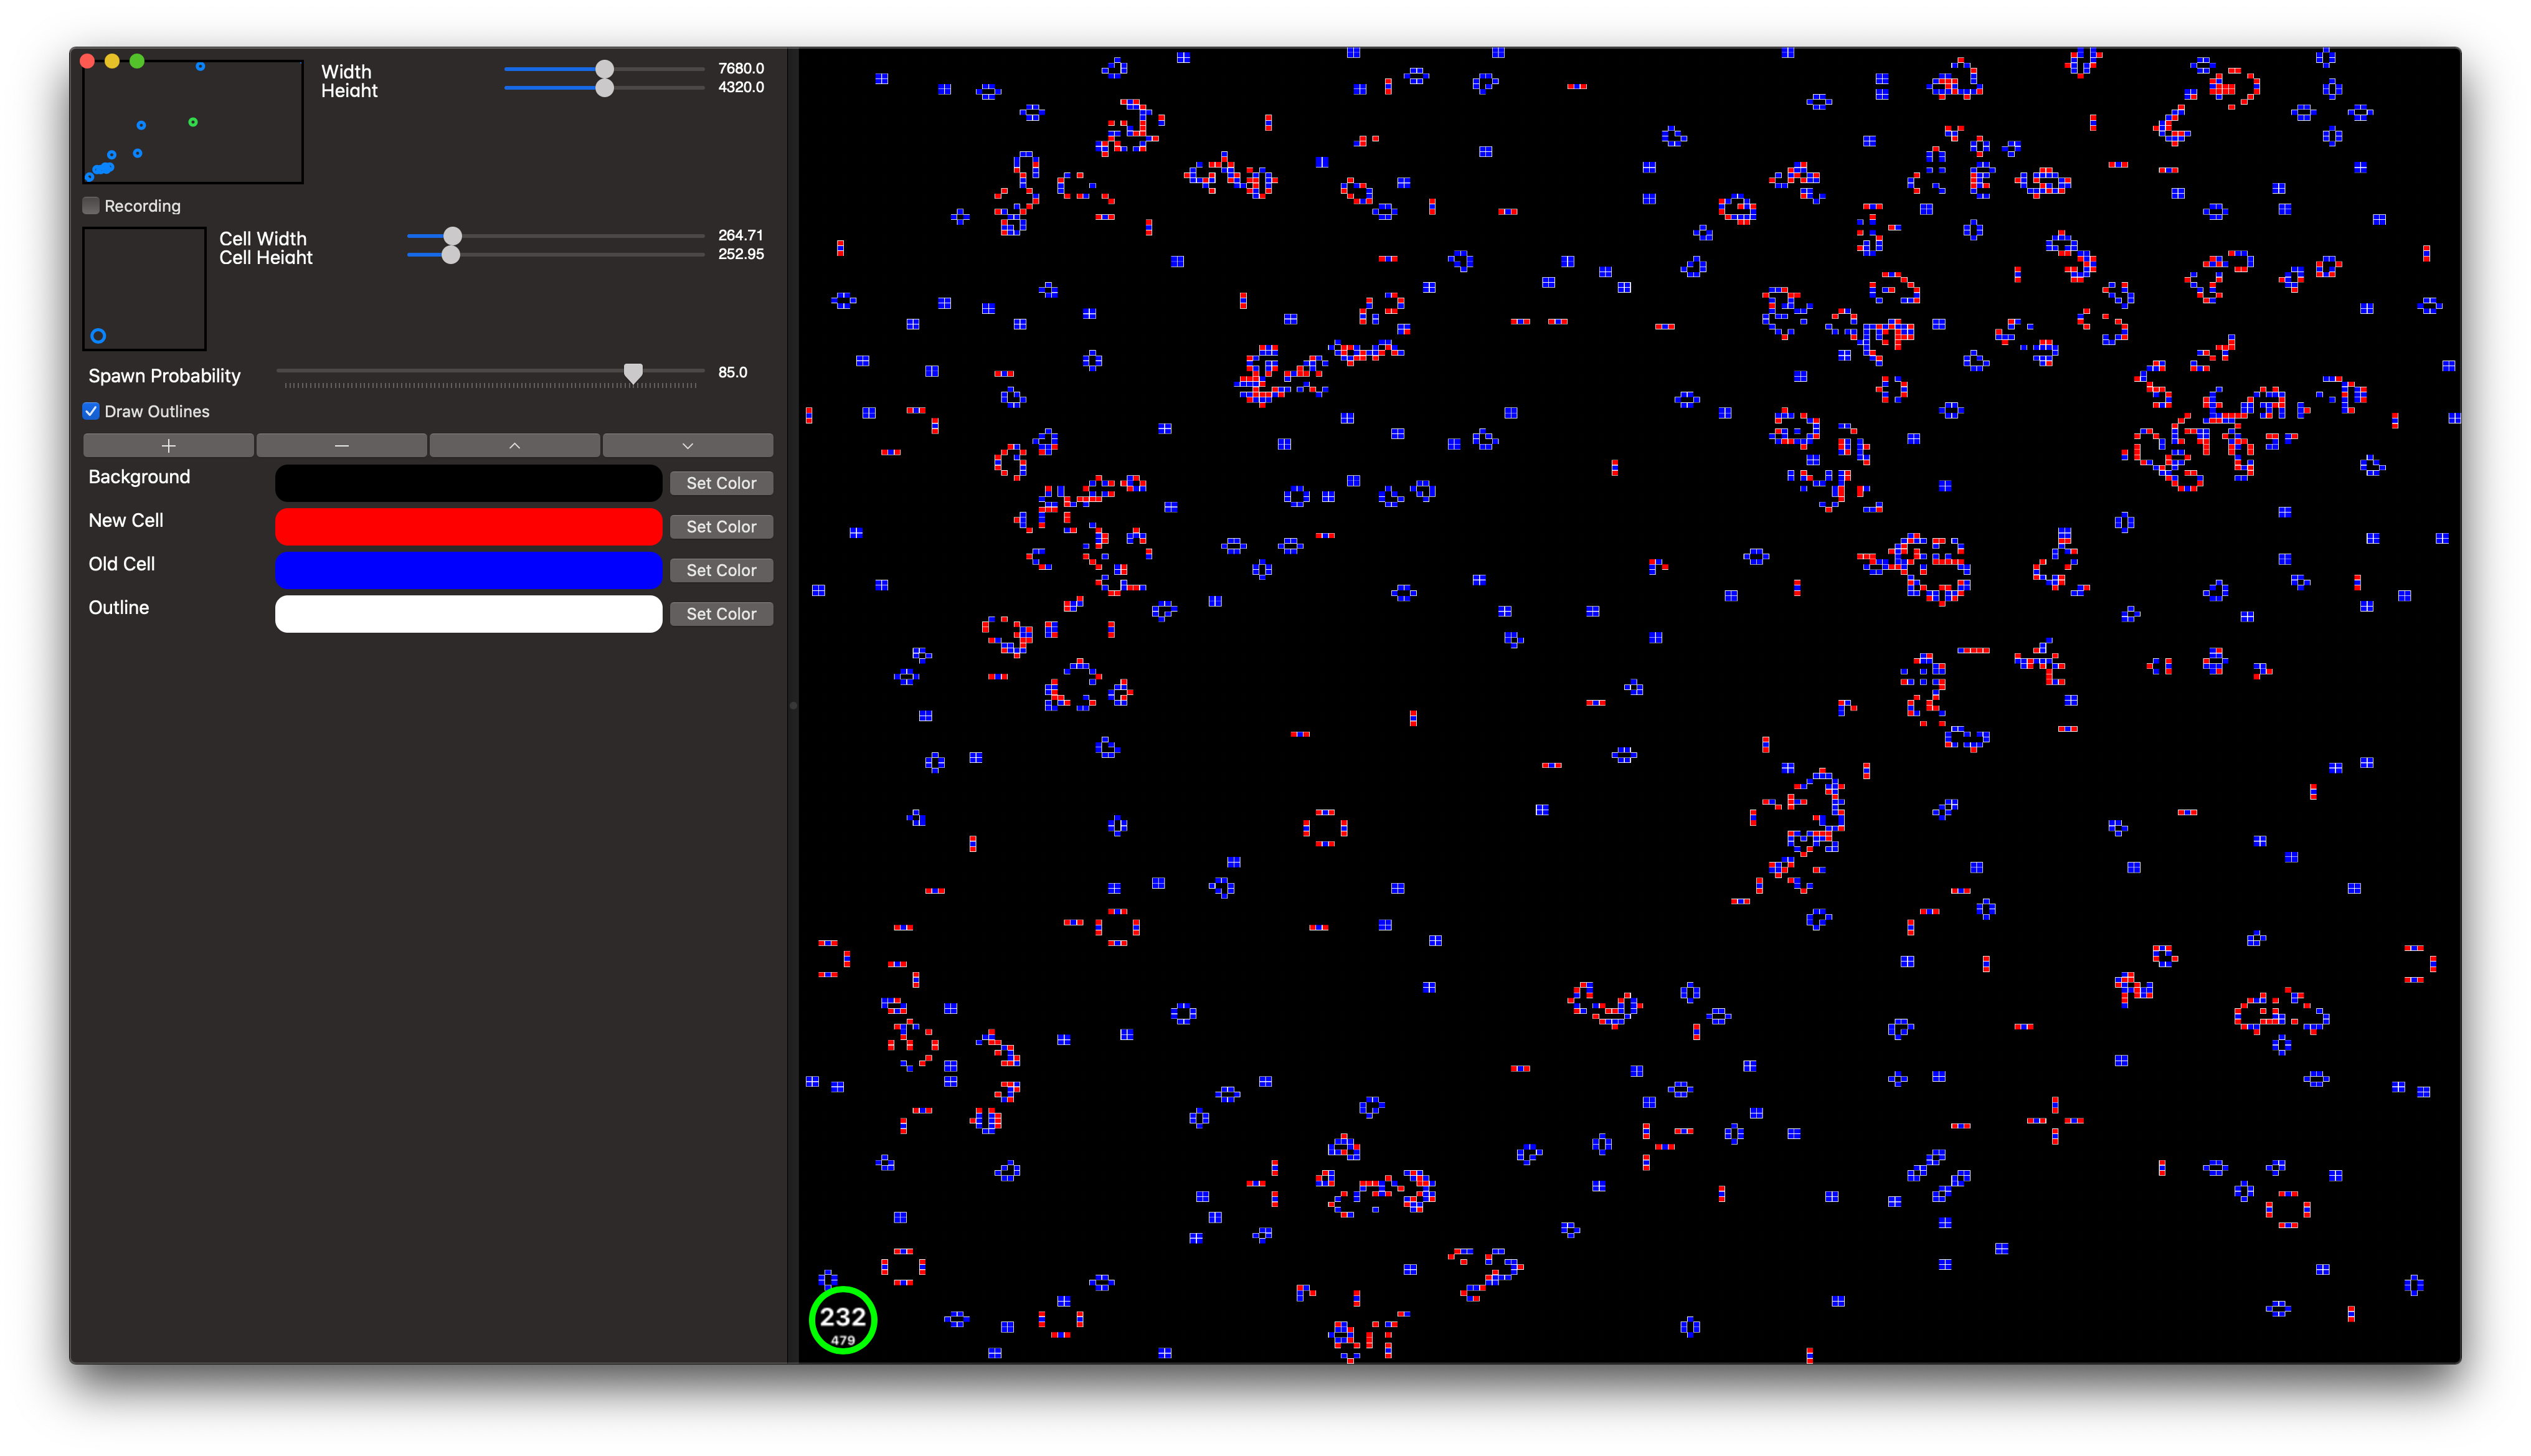Click the minus remove button
Viewport: 2531px width, 1456px height.
coord(341,445)
